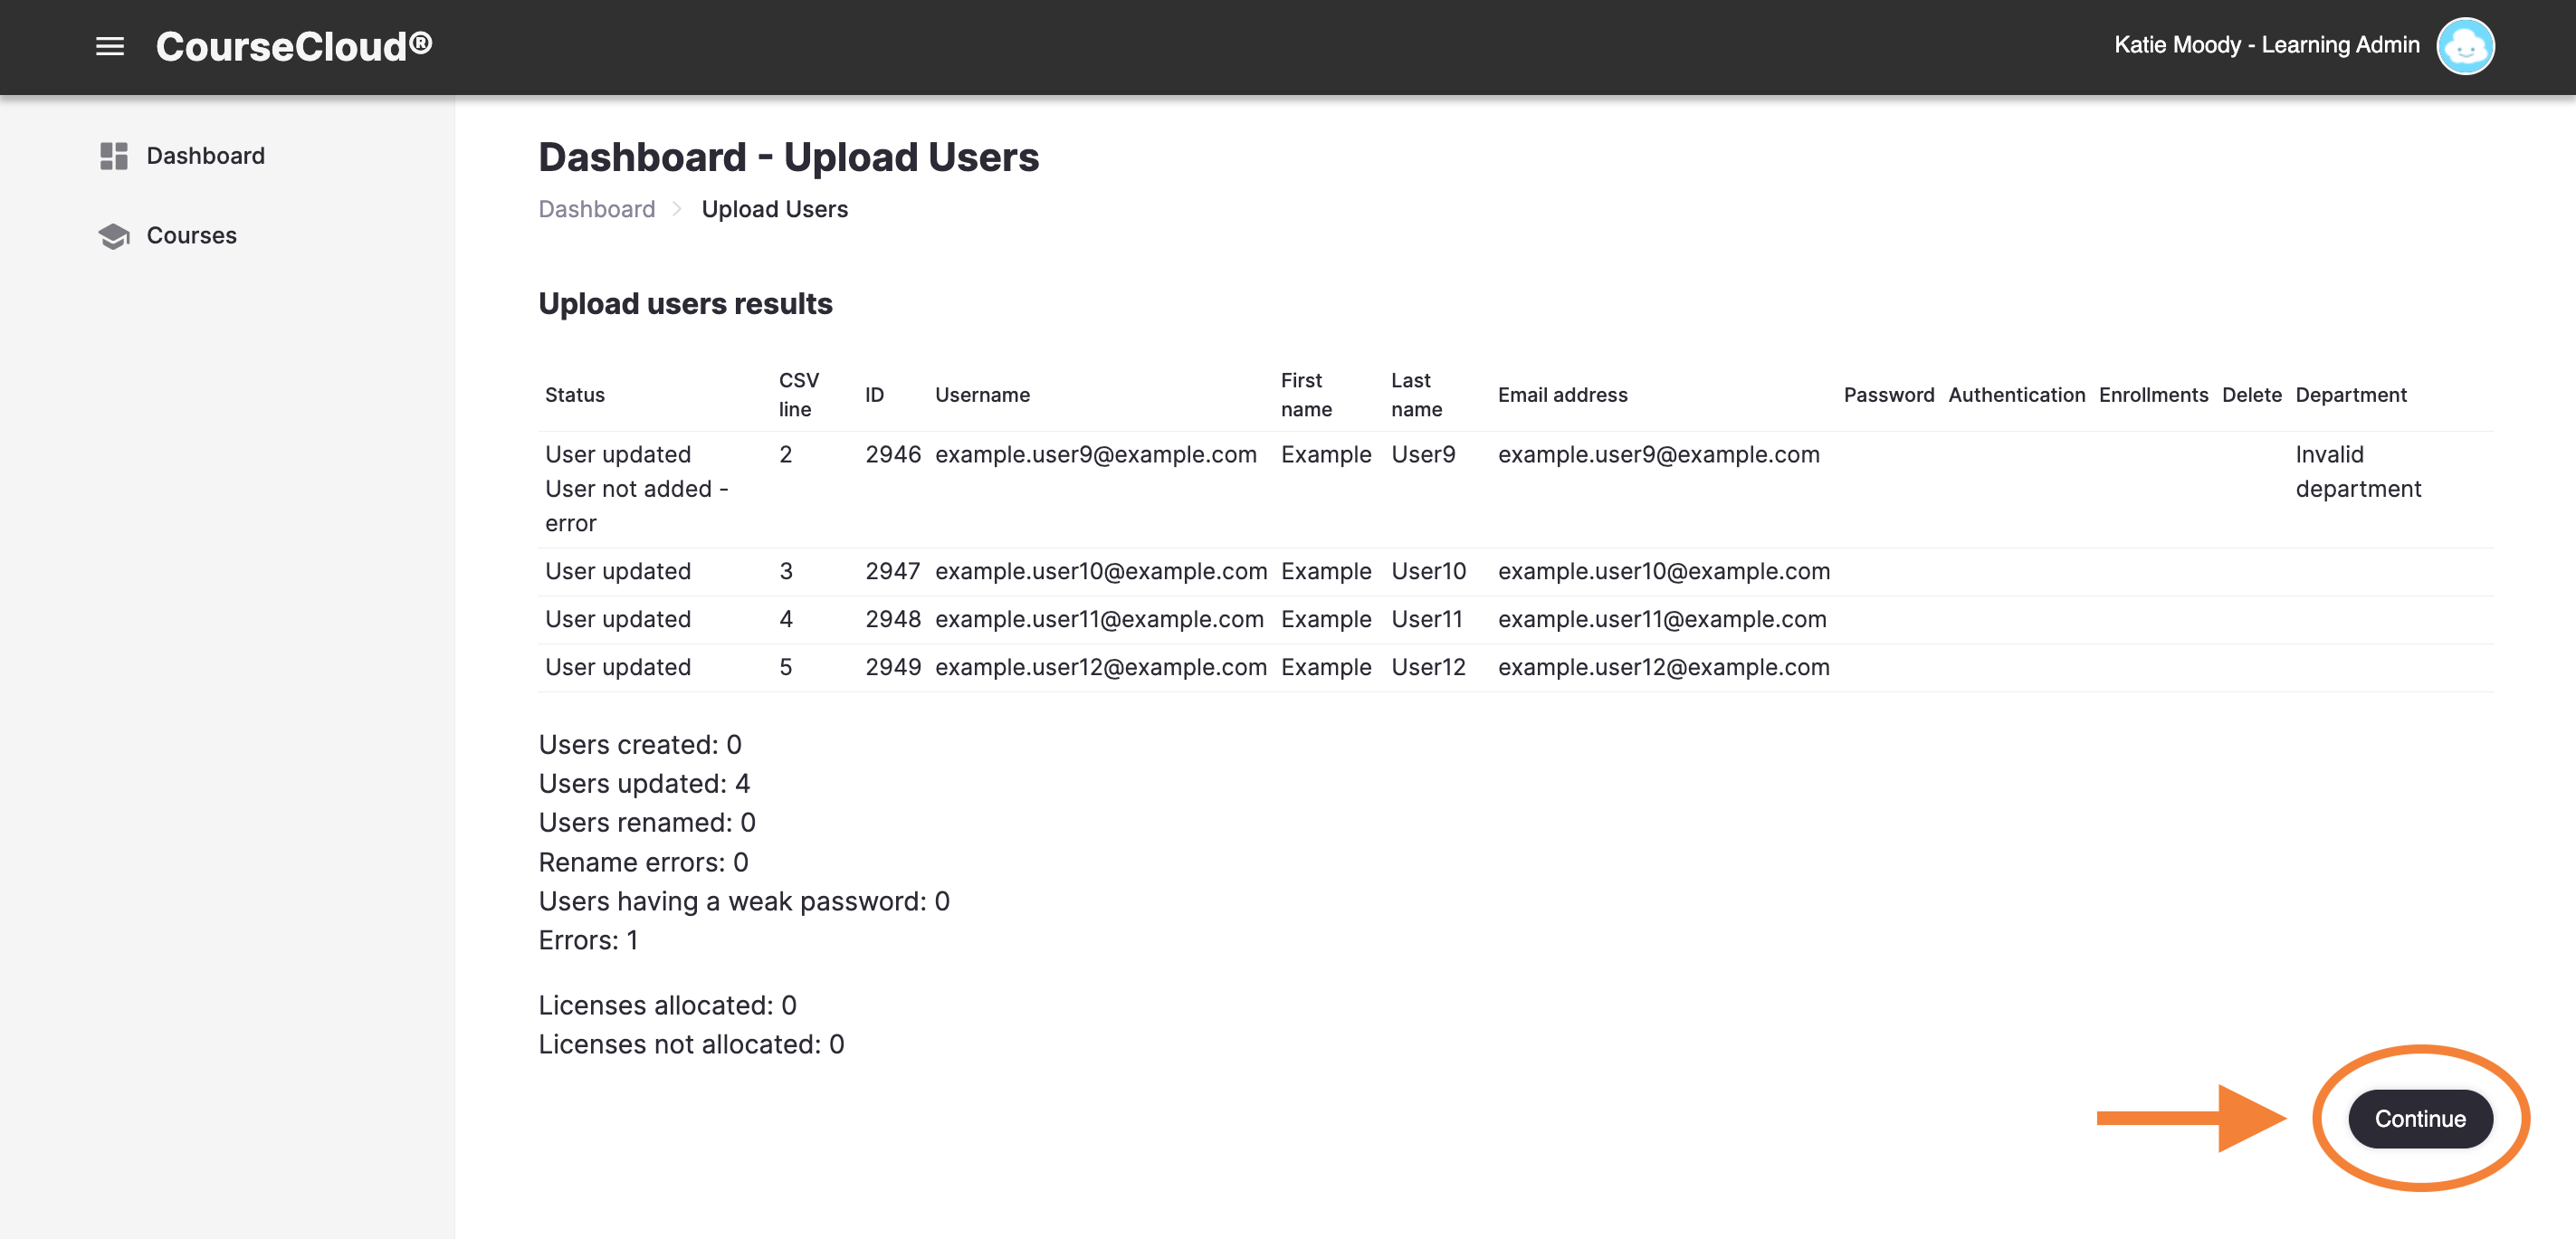Click the Dashboard - Upload Users page title

[x=788, y=157]
